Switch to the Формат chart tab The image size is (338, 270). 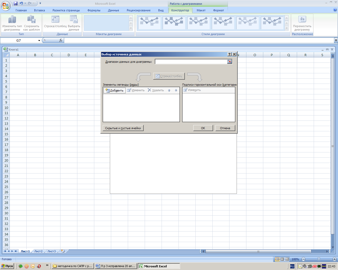tap(218, 10)
